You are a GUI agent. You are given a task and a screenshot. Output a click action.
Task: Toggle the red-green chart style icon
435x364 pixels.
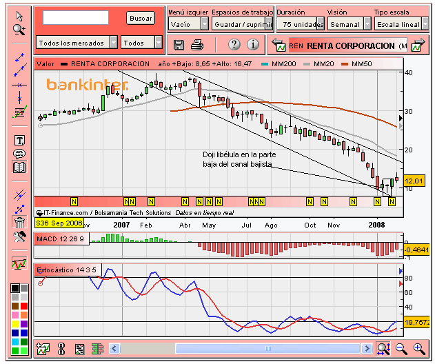[x=19, y=263]
